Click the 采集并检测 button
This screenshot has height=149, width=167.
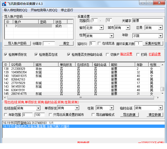[153, 43]
